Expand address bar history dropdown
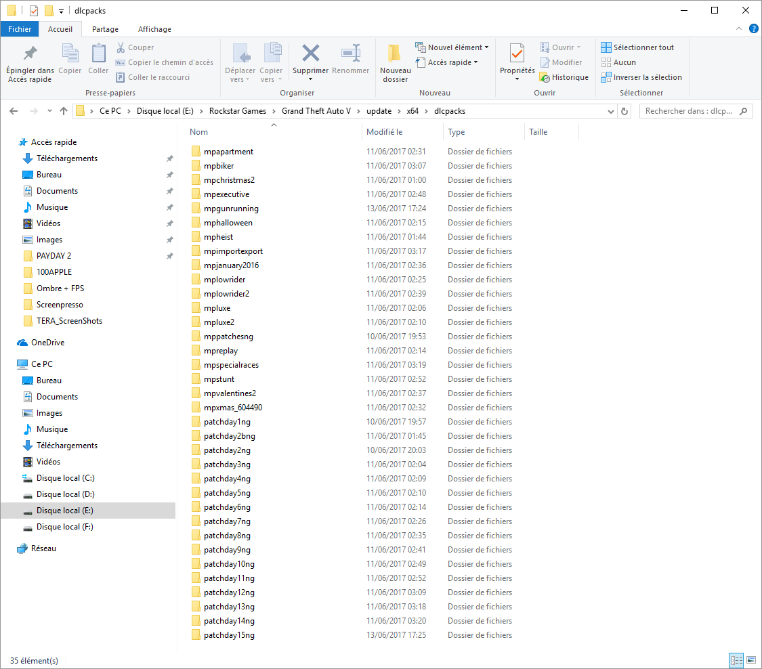 point(611,111)
